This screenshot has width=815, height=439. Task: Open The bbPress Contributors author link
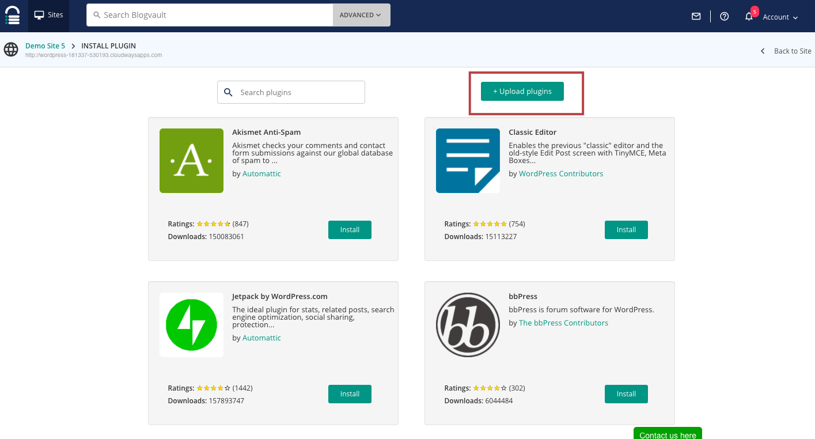pos(563,323)
